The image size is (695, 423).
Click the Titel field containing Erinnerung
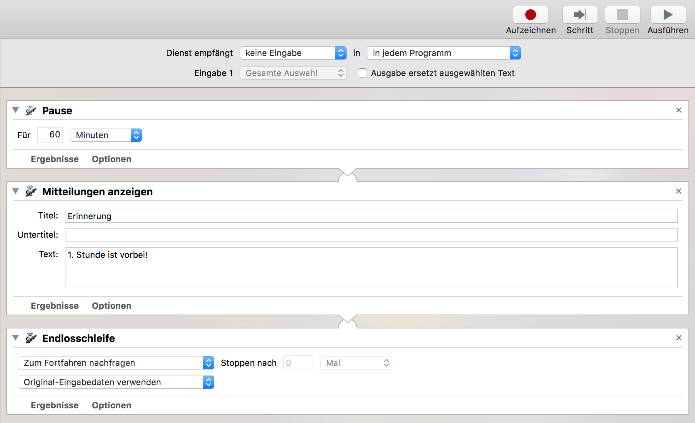(x=371, y=216)
